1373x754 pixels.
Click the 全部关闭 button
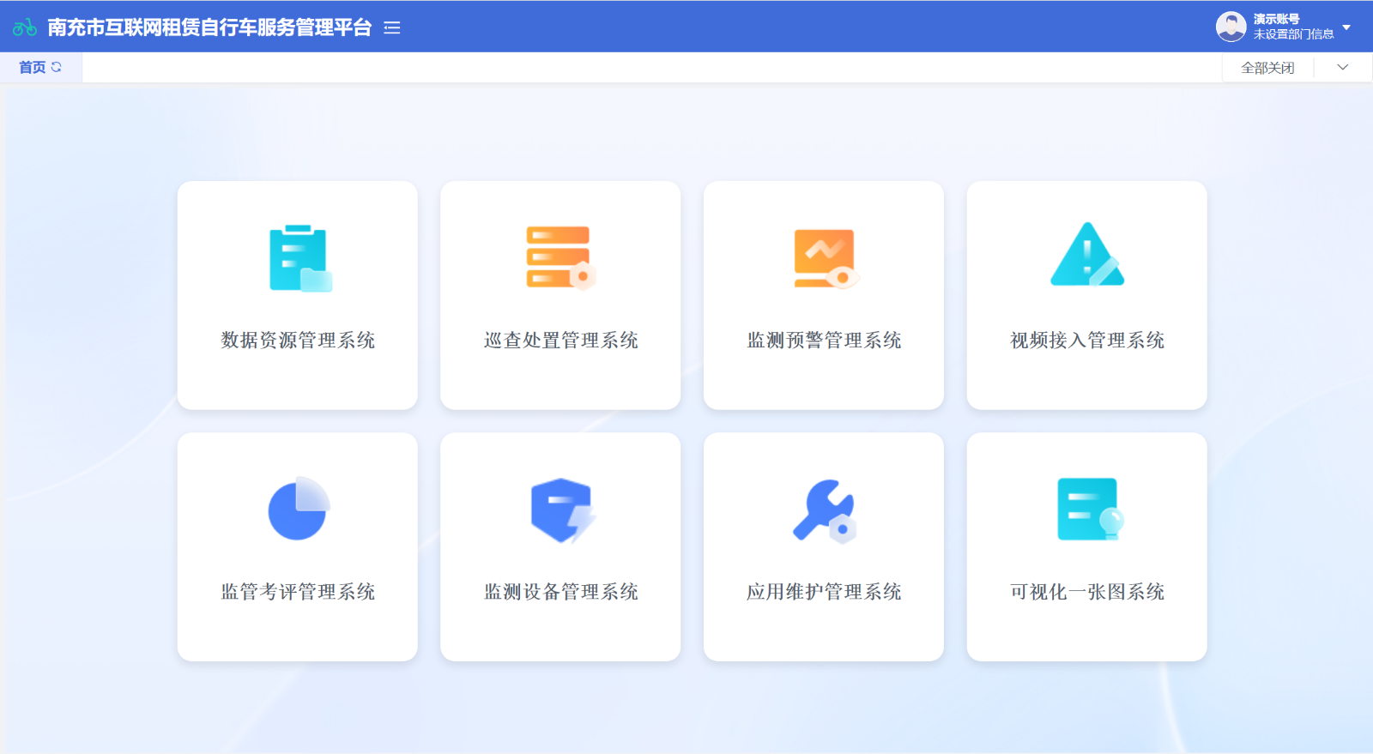click(1267, 68)
